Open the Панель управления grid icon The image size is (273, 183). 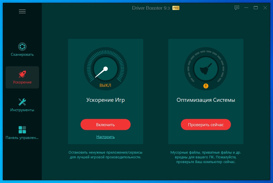[x=22, y=129]
